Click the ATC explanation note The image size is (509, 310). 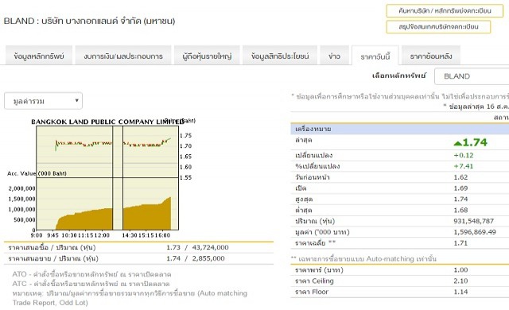tap(91, 284)
